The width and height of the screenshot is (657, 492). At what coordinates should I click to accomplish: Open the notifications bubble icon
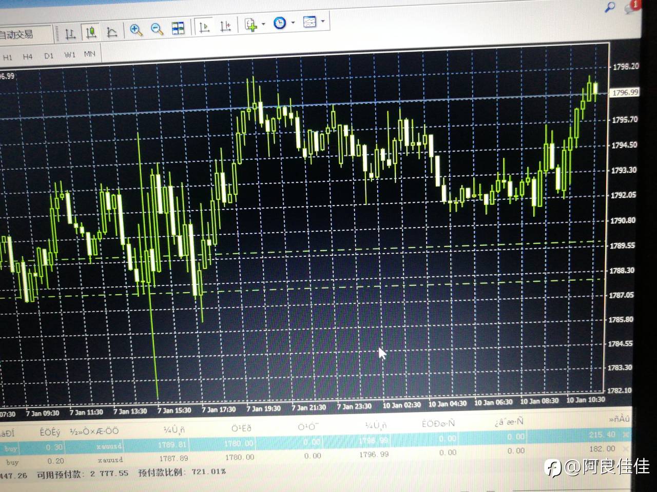pyautogui.click(x=631, y=7)
